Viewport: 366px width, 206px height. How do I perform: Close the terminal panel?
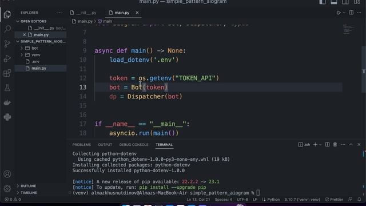pos(359,145)
